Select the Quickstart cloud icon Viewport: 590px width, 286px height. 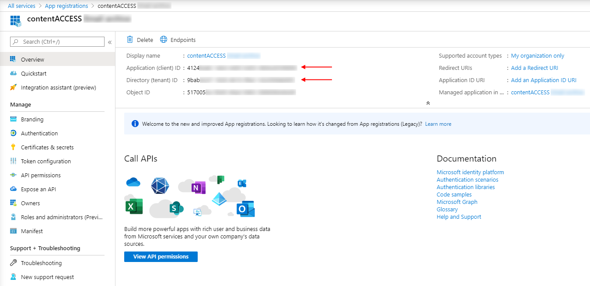click(x=13, y=73)
